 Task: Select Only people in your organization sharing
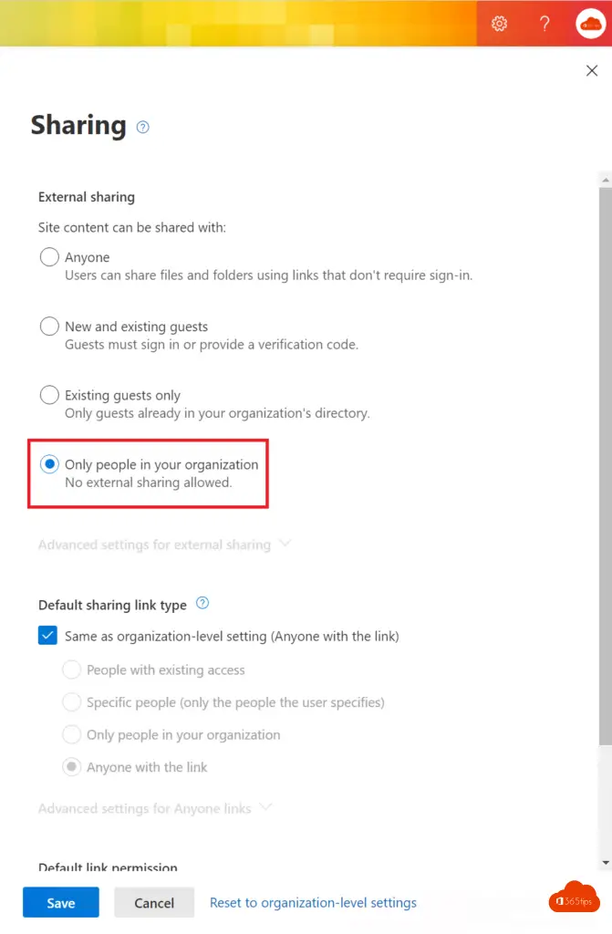(x=49, y=464)
